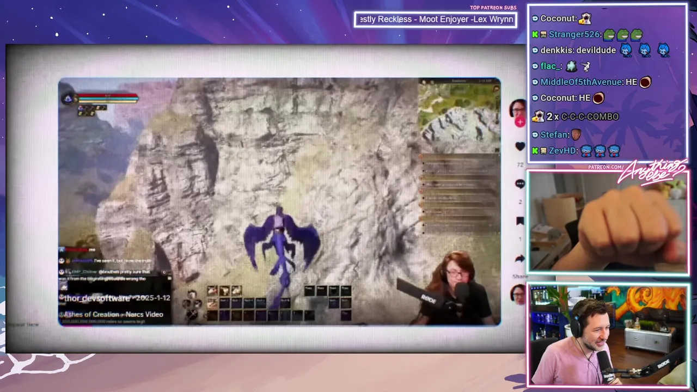
Task: Like the video with the heart icon
Action: pos(520,146)
